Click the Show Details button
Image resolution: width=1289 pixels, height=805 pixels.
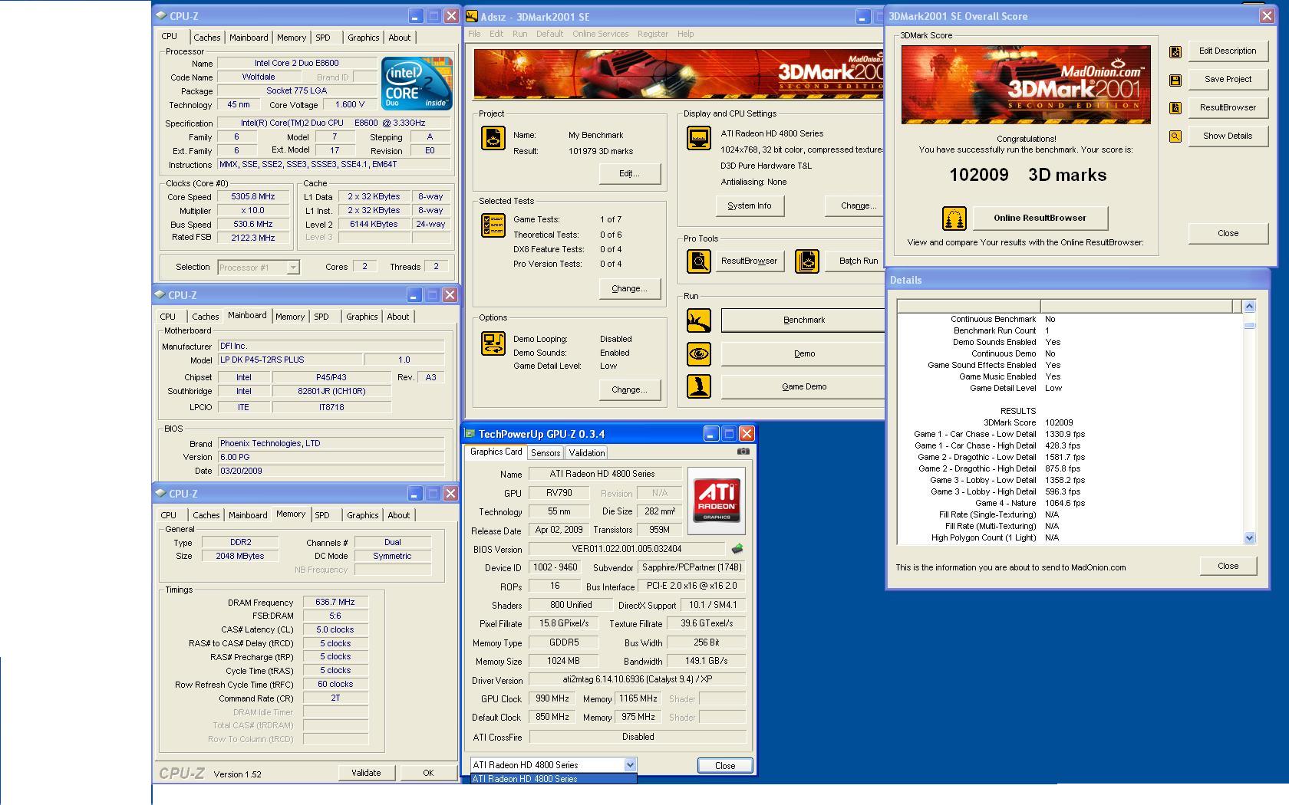click(x=1228, y=136)
